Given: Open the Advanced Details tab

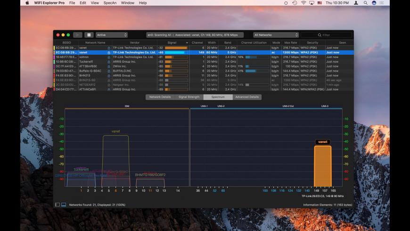Looking at the screenshot, I should pos(247,97).
